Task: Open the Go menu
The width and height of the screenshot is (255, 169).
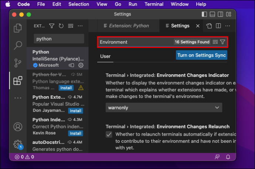Action: point(118,4)
